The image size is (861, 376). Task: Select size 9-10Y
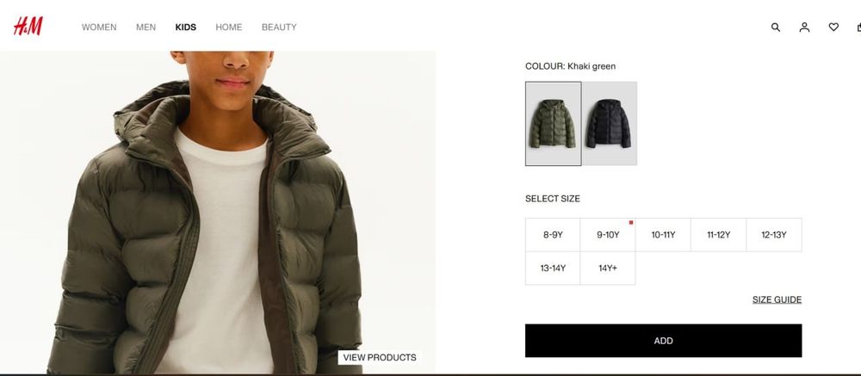(608, 235)
